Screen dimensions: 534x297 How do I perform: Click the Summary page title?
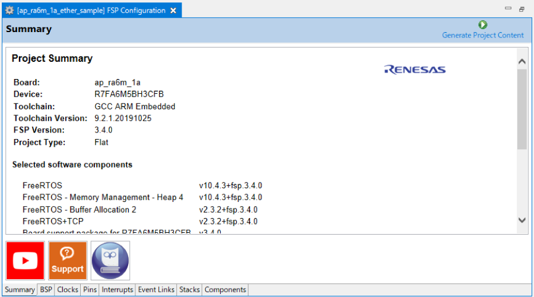coord(28,29)
